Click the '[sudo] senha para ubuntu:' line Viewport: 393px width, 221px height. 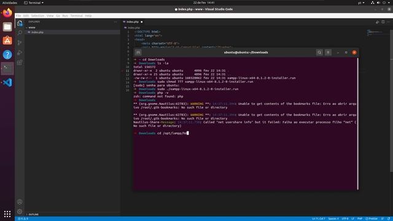click(x=156, y=85)
